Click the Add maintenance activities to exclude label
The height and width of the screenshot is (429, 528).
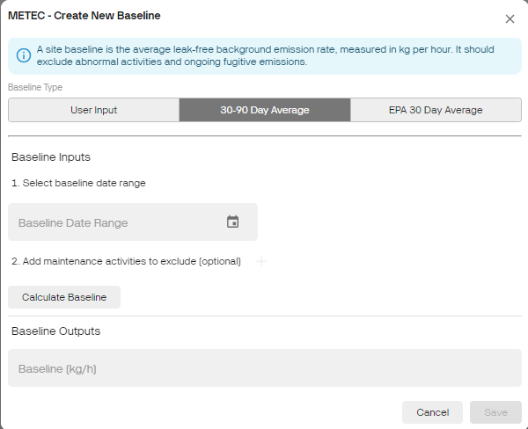(x=126, y=261)
